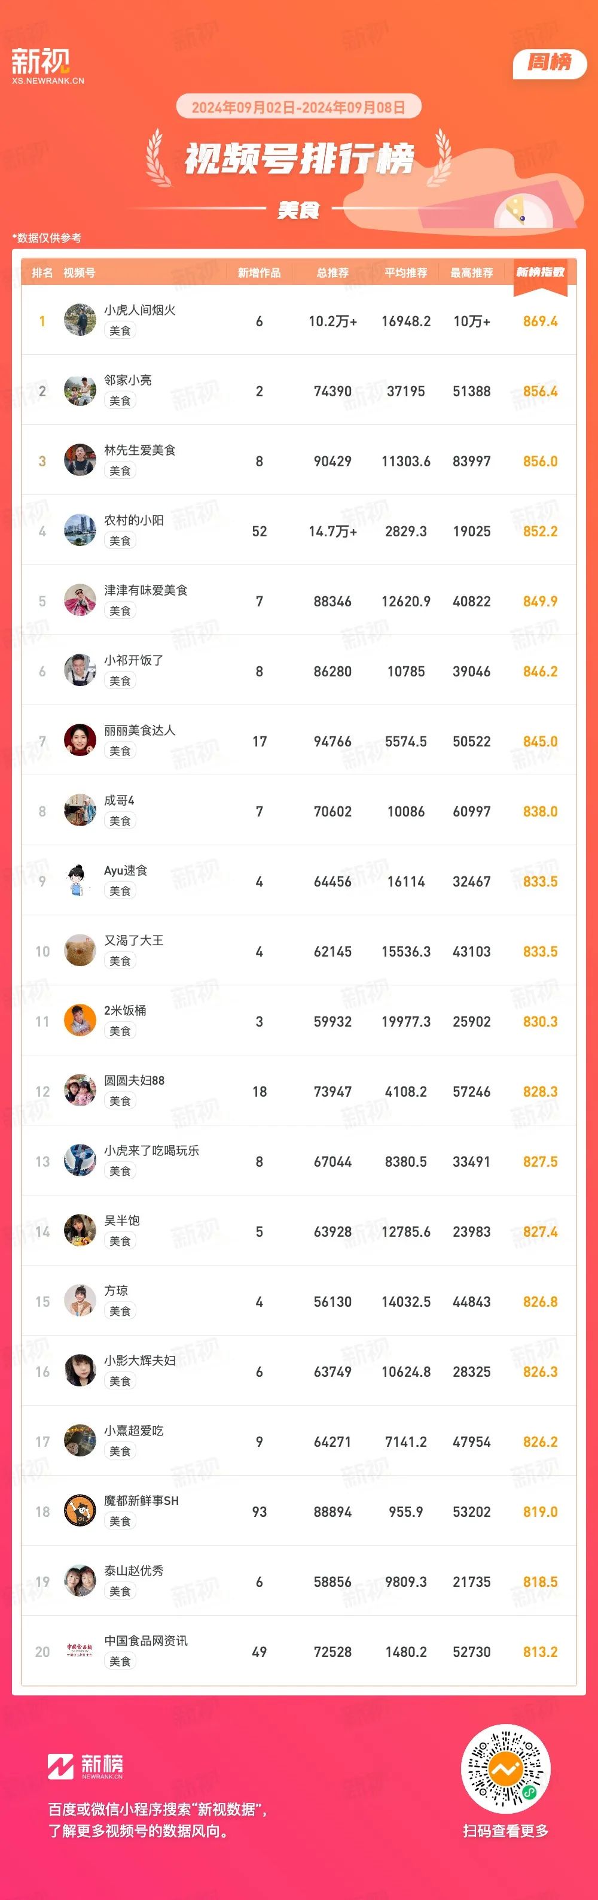Select the 新增作品 column header
598x1900 pixels.
[x=259, y=273]
